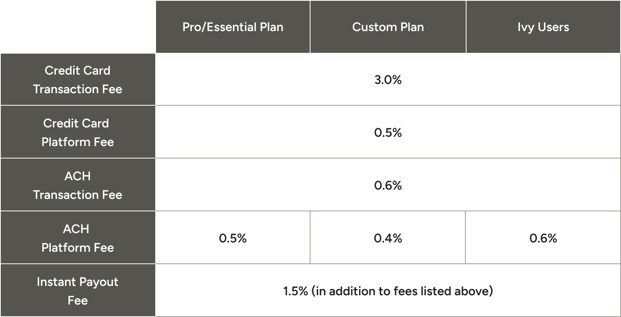Select the word 'Fee' beneath Instant Payout
The height and width of the screenshot is (317, 621).
click(x=78, y=300)
